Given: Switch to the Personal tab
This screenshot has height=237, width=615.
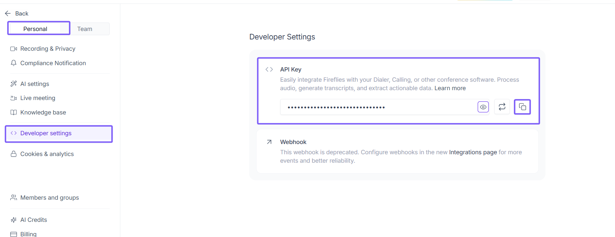Looking at the screenshot, I should tap(35, 29).
